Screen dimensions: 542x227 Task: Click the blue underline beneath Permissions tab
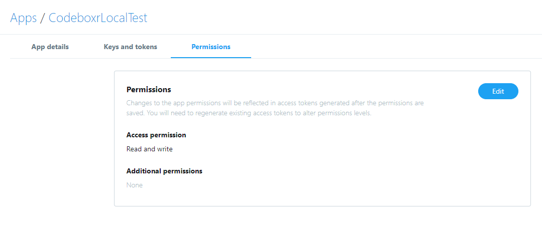click(211, 58)
